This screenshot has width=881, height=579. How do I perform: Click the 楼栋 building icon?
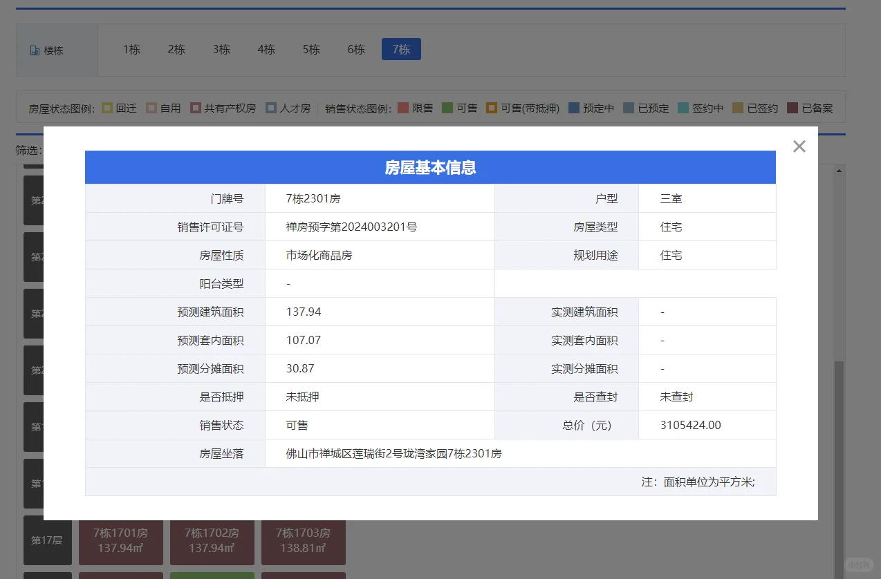point(35,50)
